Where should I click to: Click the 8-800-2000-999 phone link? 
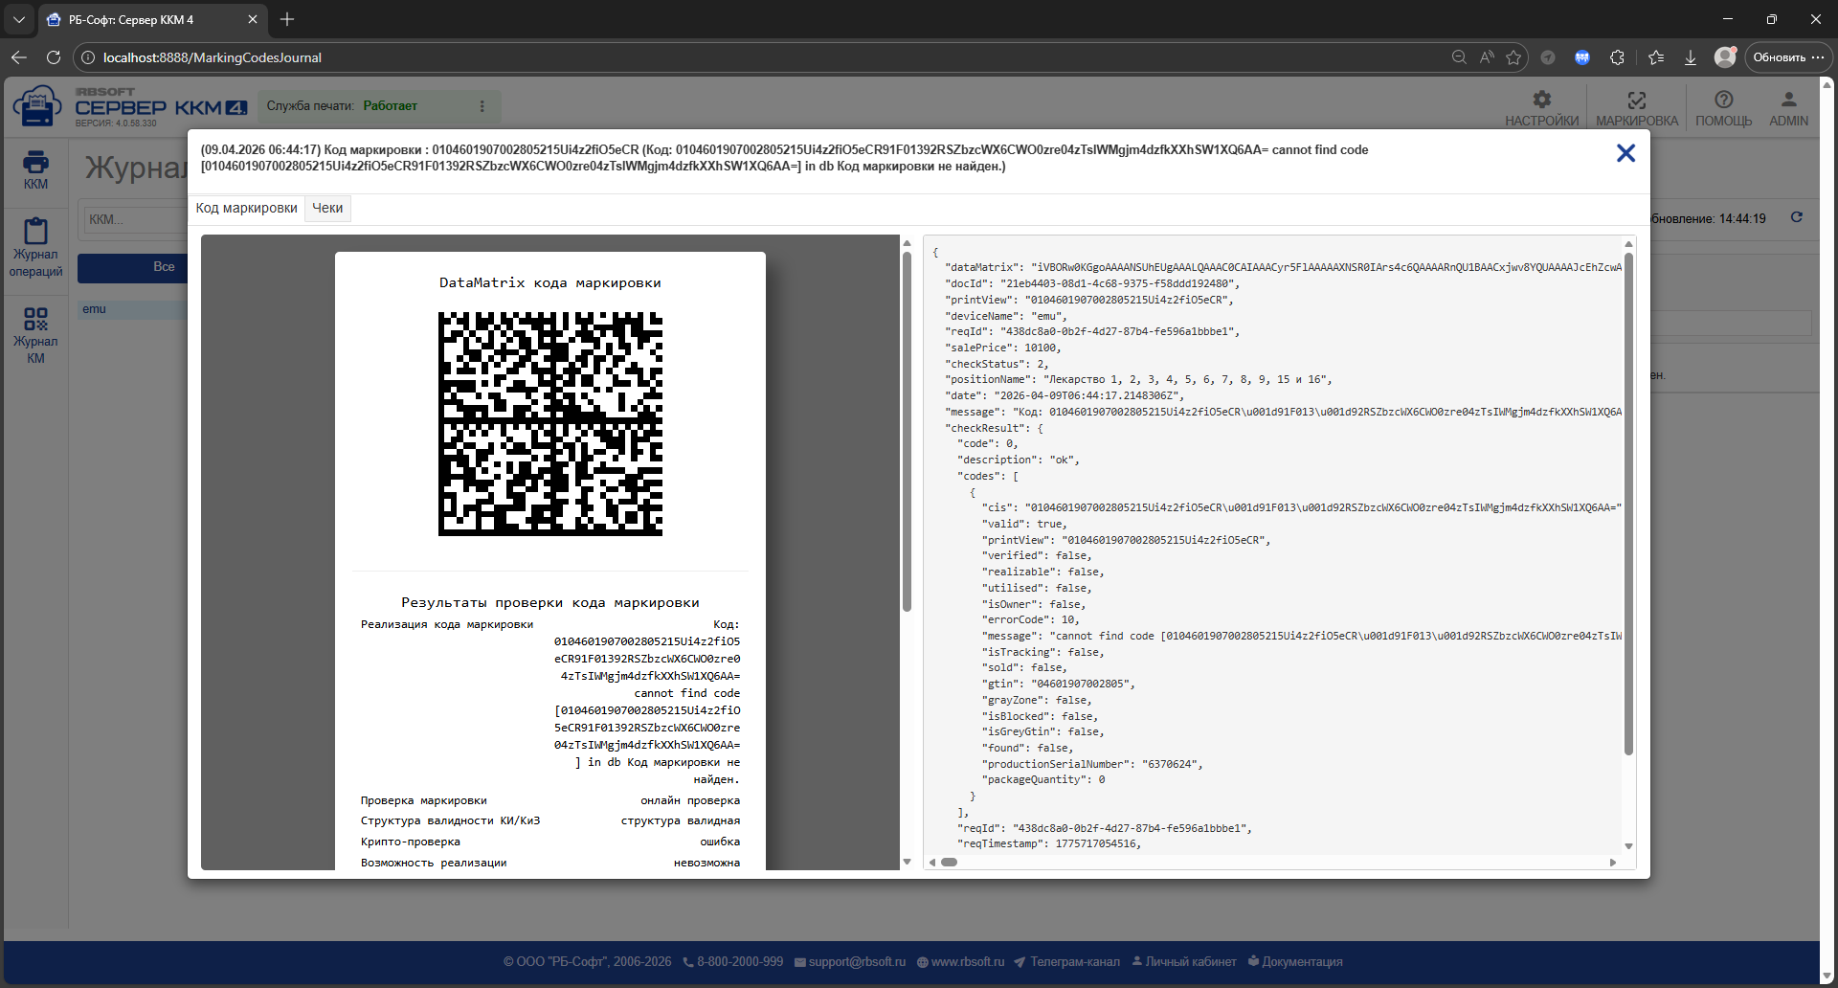(732, 962)
